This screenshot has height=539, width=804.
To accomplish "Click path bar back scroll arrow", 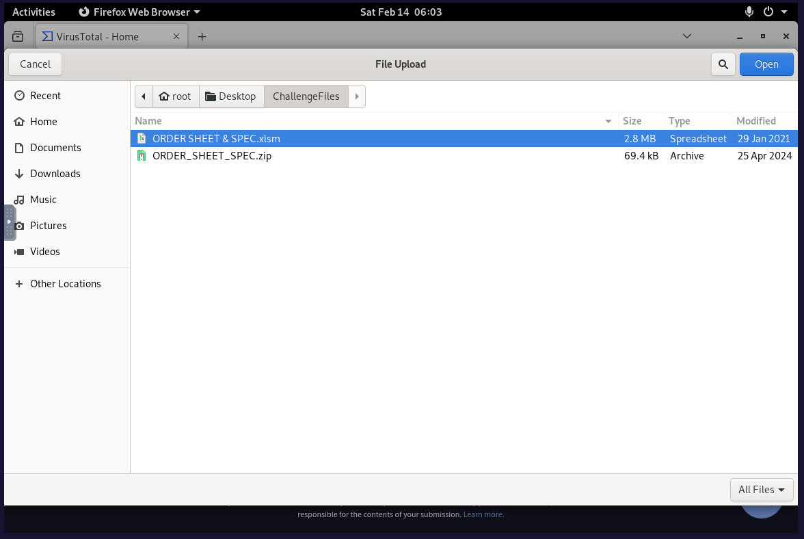I will tap(144, 96).
